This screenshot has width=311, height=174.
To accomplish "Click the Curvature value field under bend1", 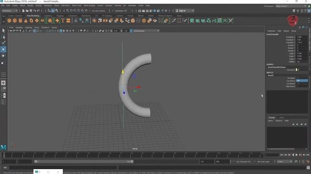I will 302,81.
